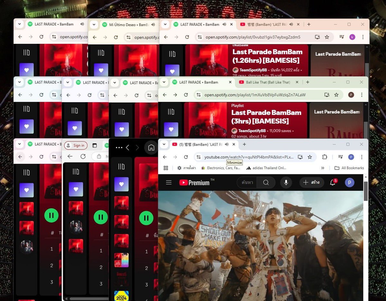Open profile k in 1.26hrs playlist window

[x=352, y=37]
